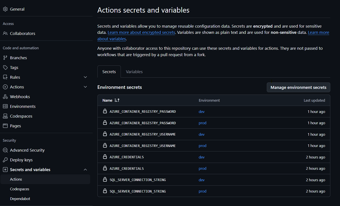340x206 pixels.
Task: Click the Webhooks icon
Action: tap(5, 97)
